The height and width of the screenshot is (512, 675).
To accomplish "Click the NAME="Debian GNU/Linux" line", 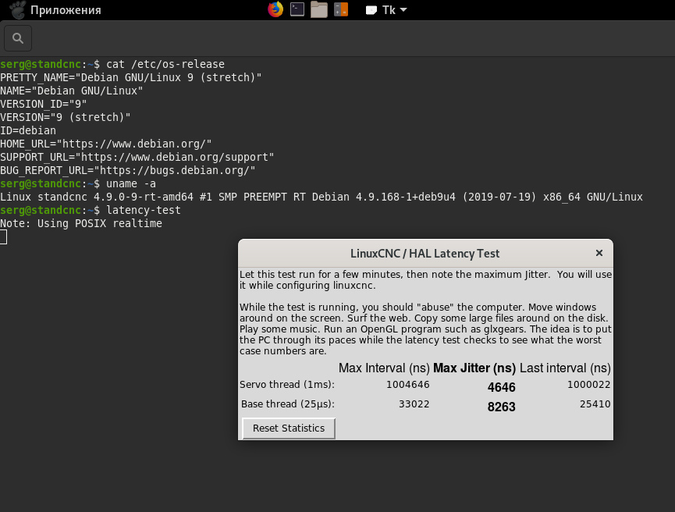I will 72,91.
